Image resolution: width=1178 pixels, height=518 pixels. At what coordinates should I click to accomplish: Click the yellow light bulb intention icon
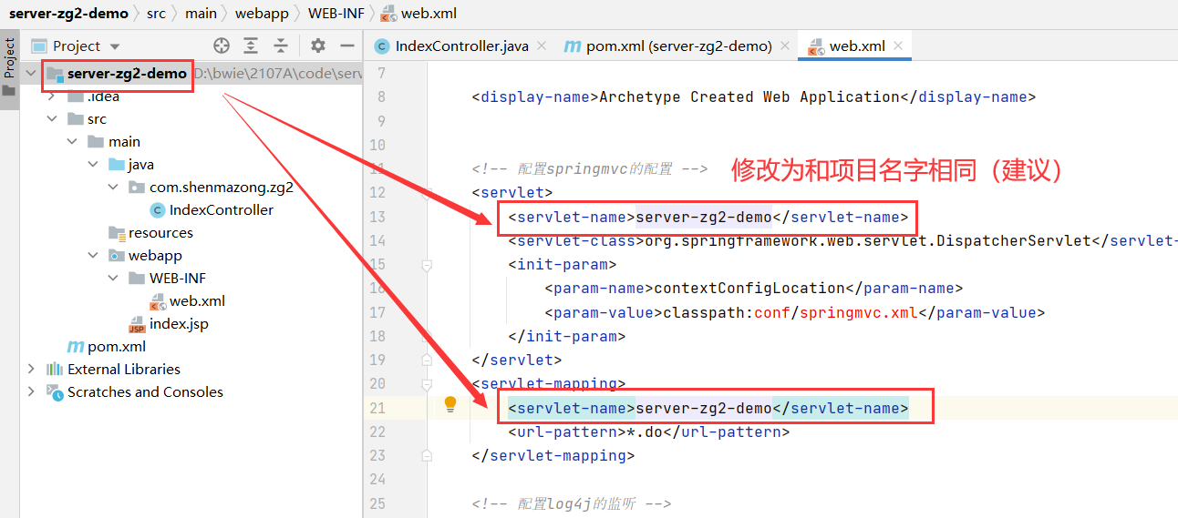coord(449,404)
